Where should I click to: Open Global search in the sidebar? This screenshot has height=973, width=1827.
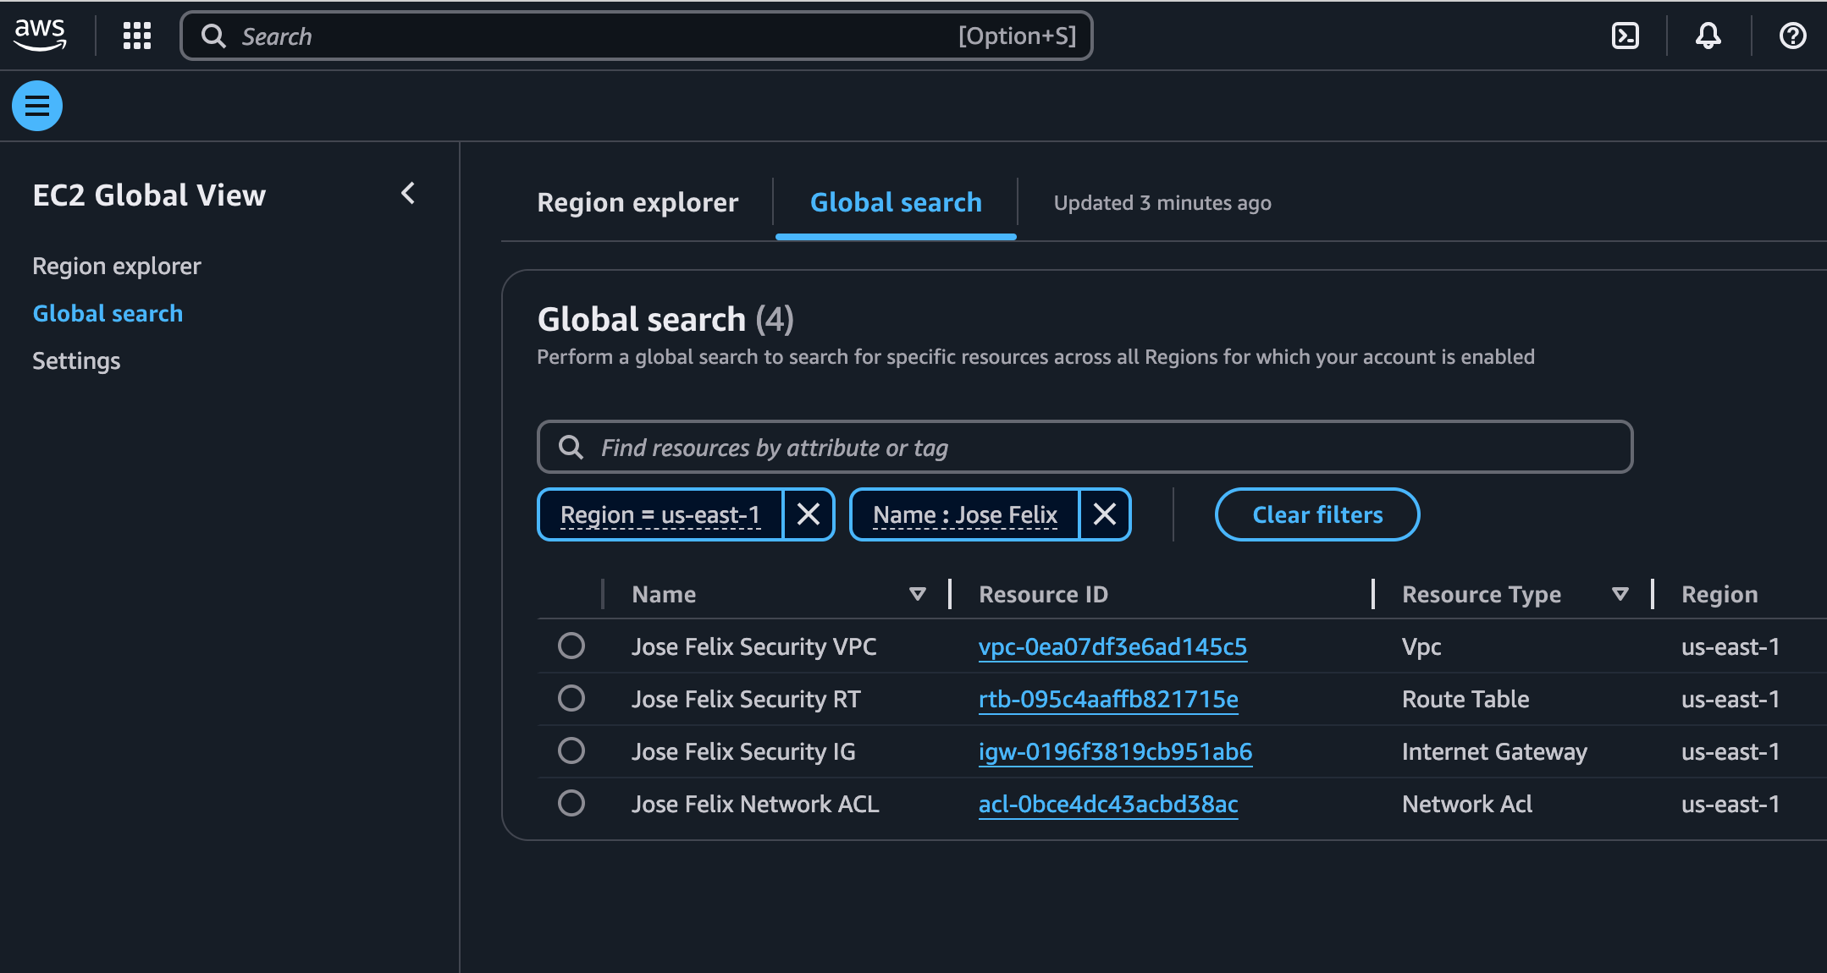coord(108,313)
